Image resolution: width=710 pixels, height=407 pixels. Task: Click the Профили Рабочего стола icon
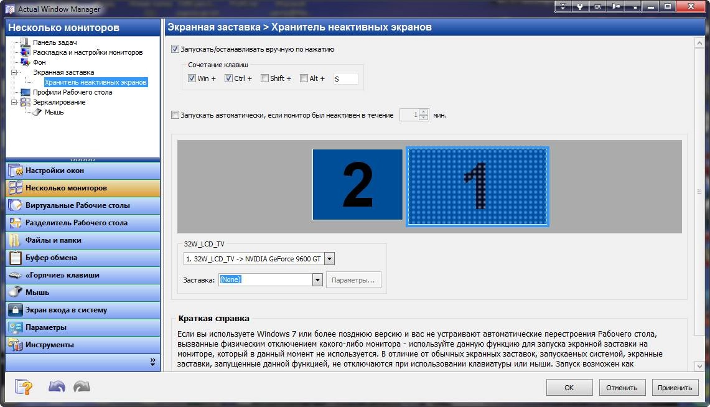26,92
